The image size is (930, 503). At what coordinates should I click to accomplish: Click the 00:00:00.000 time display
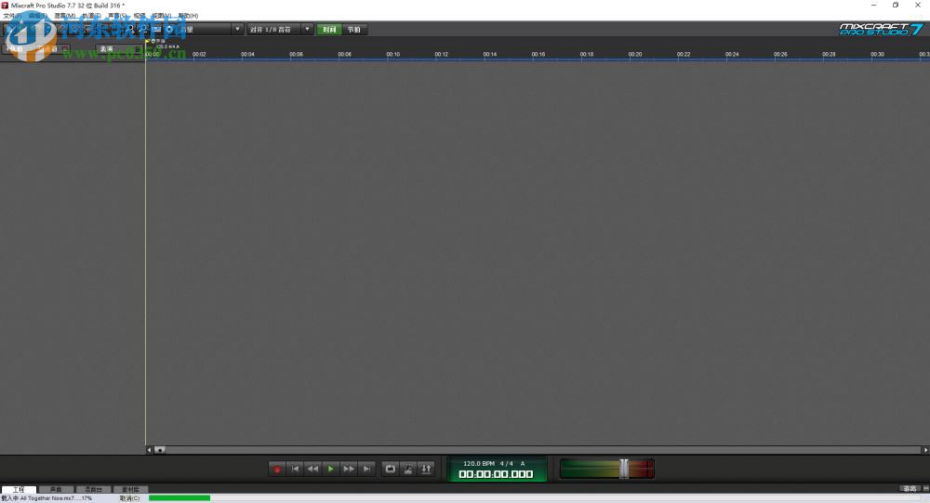[x=496, y=474]
